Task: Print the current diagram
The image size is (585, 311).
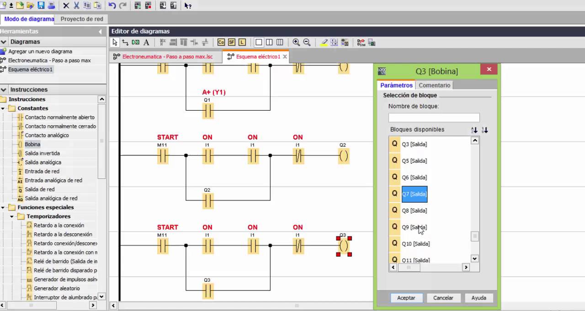Action: (51, 5)
